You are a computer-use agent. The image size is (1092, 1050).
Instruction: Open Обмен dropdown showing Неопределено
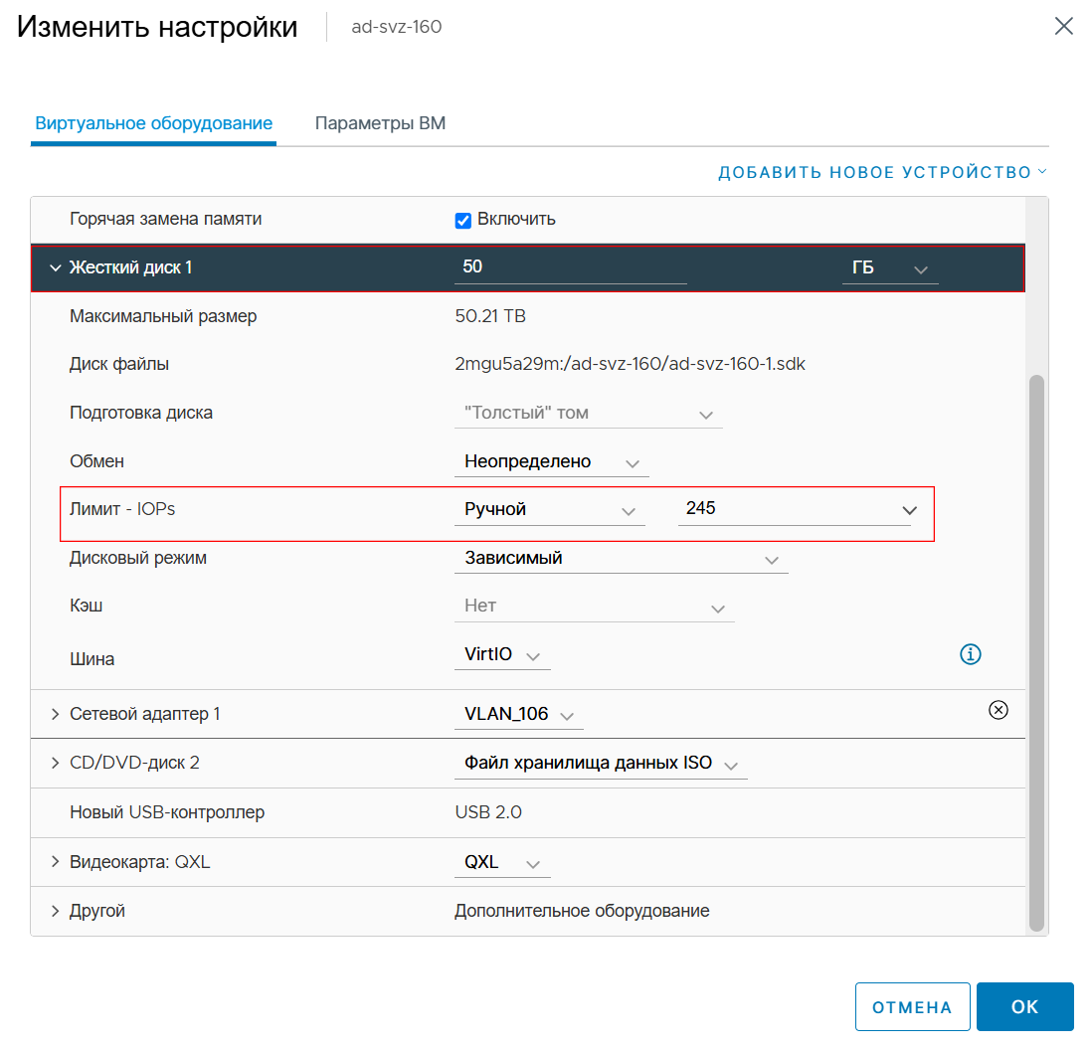[x=552, y=462]
